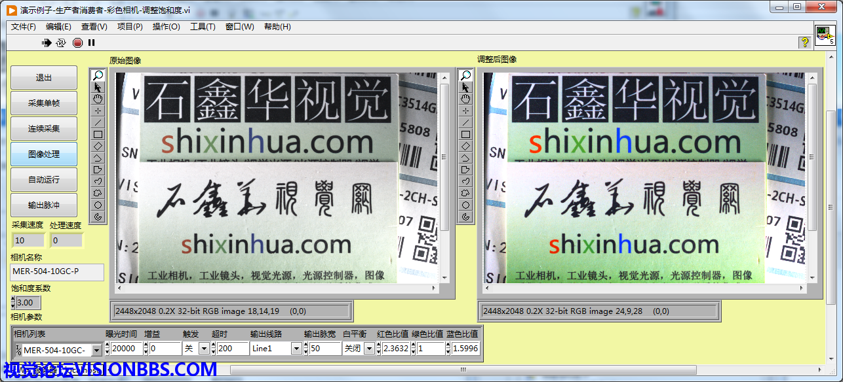Select Oval tool in 原始图像 palette

pos(98,205)
